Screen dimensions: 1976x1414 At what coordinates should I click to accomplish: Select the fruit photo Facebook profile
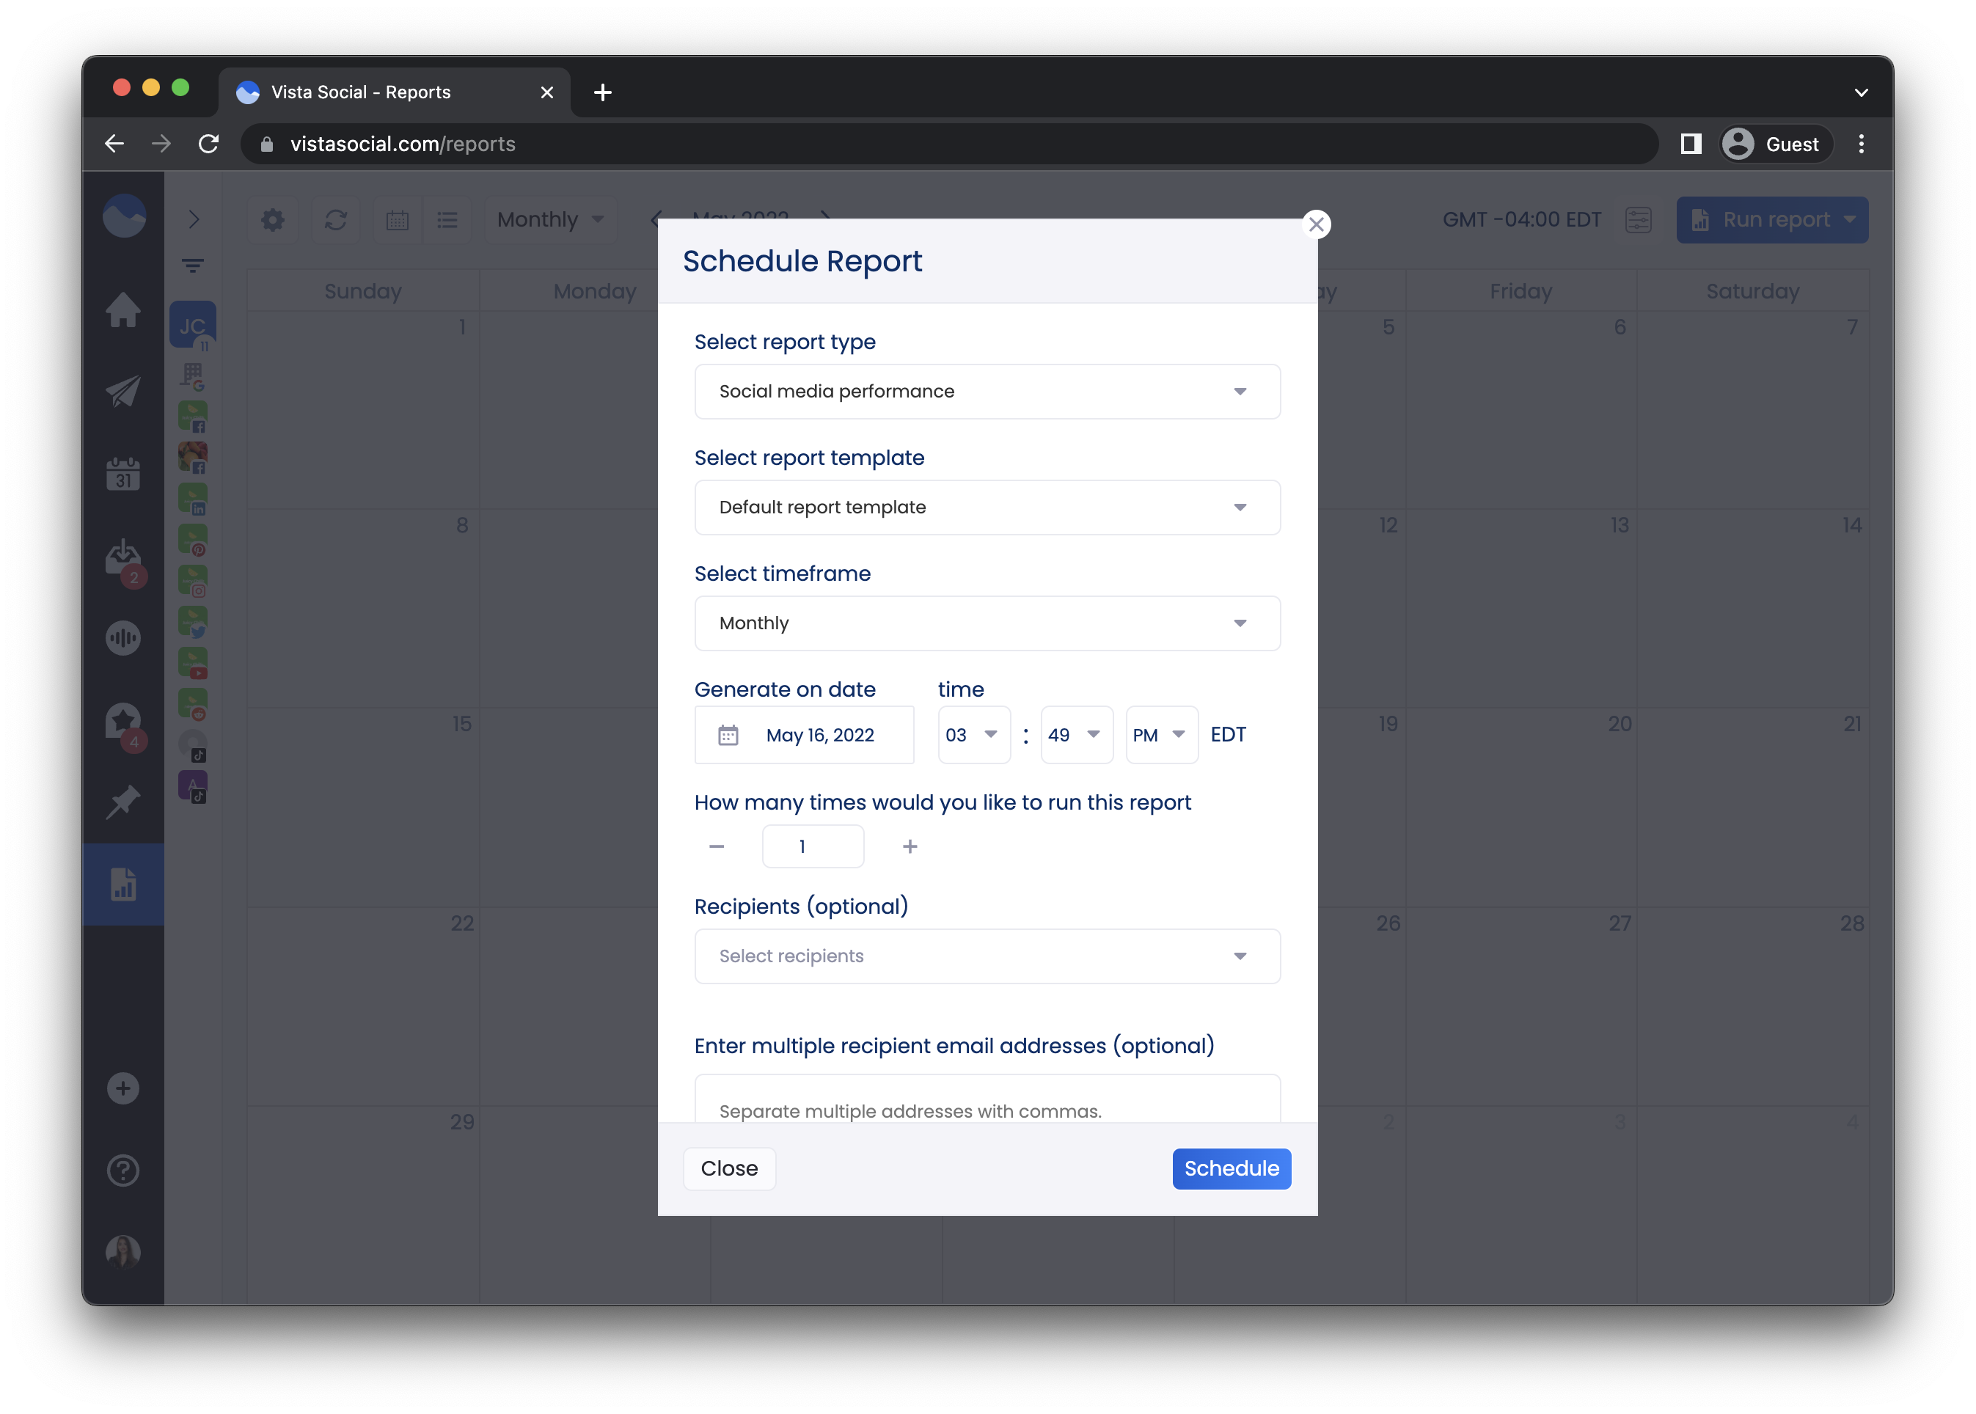192,457
